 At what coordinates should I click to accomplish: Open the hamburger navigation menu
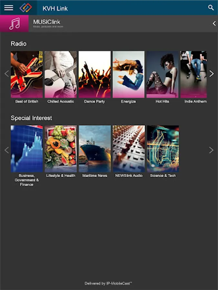coord(9,8)
